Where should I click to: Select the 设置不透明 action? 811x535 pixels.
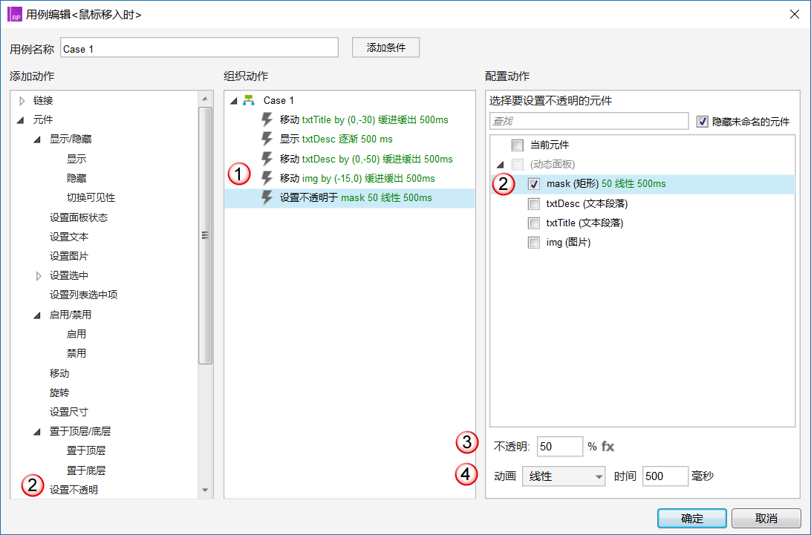[74, 490]
